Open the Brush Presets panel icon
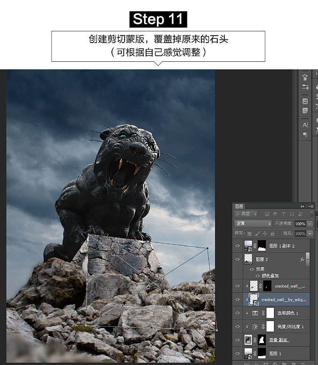Viewport: 318px width, 365px height. click(x=305, y=87)
